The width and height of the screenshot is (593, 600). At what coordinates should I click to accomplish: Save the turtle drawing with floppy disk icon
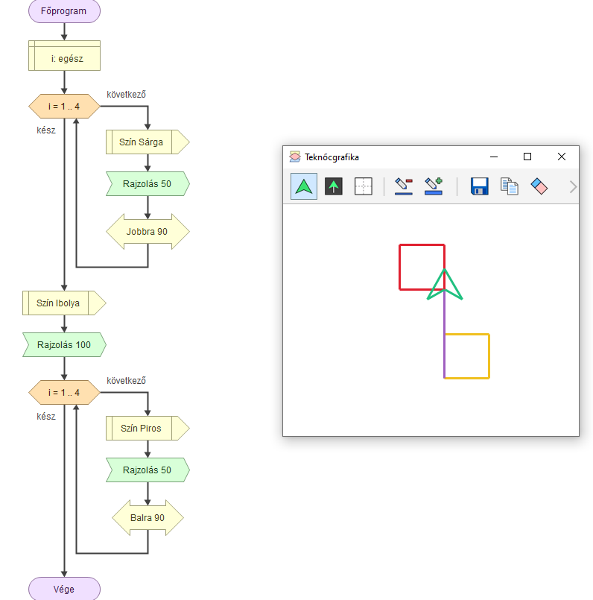(479, 186)
